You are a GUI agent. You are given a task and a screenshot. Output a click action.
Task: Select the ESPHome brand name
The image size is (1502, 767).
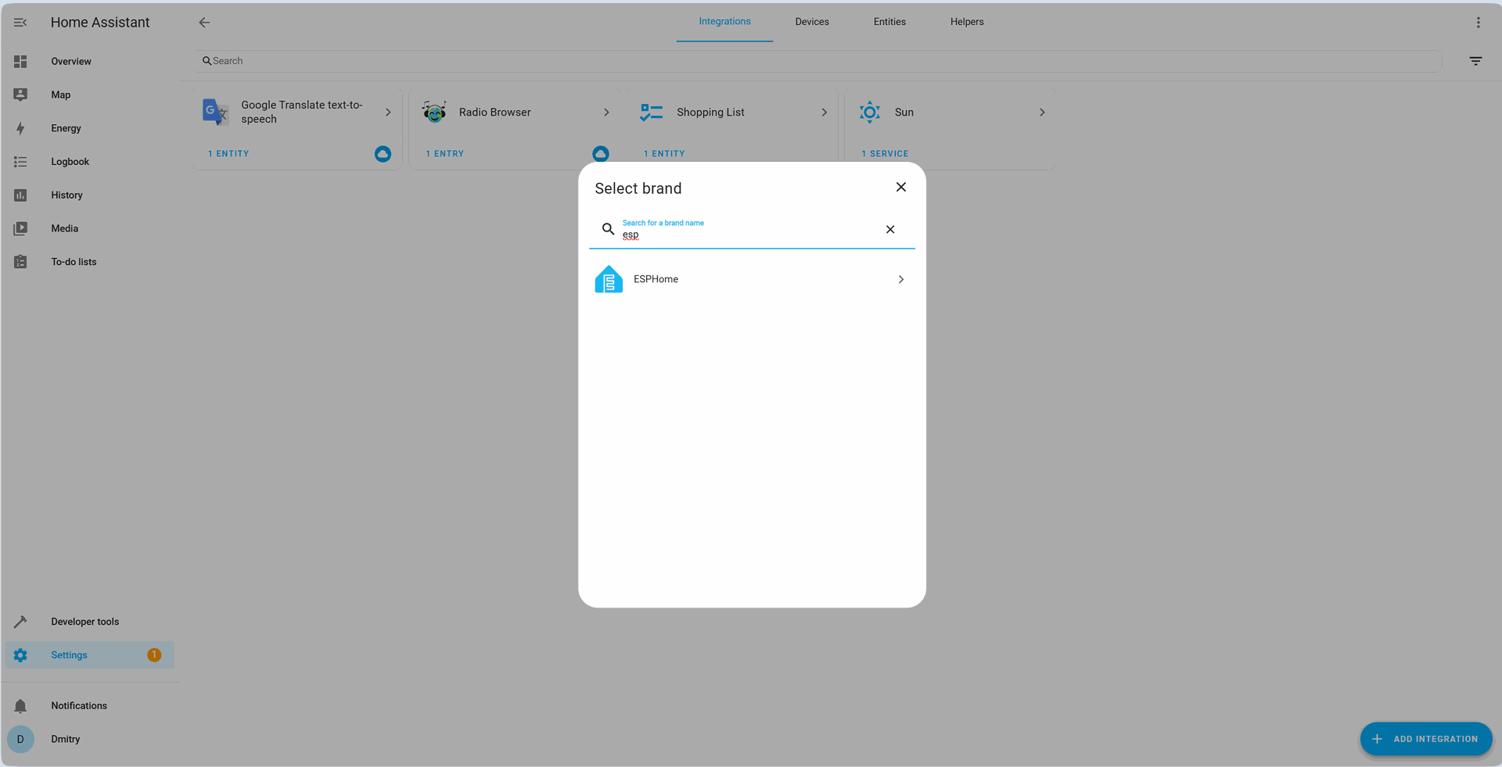(x=656, y=279)
